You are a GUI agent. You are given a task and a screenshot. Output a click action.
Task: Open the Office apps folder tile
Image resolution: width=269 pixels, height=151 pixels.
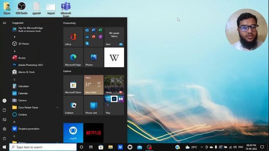94,37
